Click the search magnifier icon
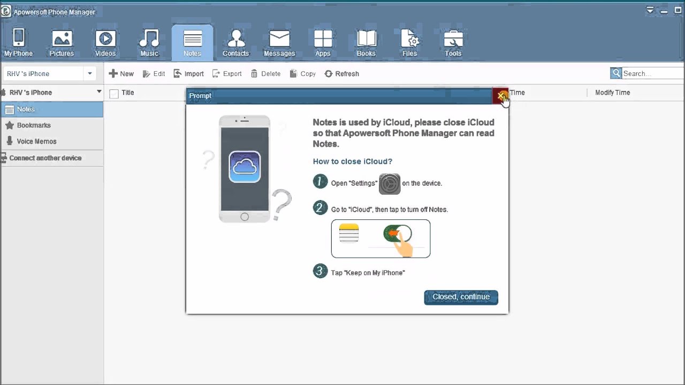 [616, 73]
